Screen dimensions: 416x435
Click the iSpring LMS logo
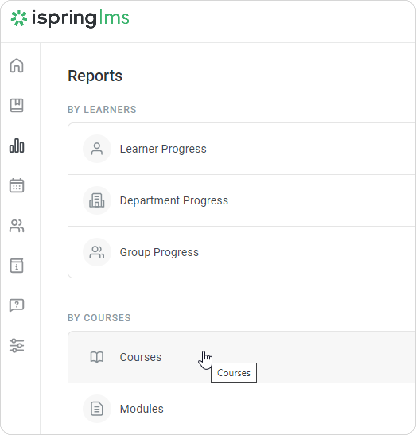tap(70, 18)
